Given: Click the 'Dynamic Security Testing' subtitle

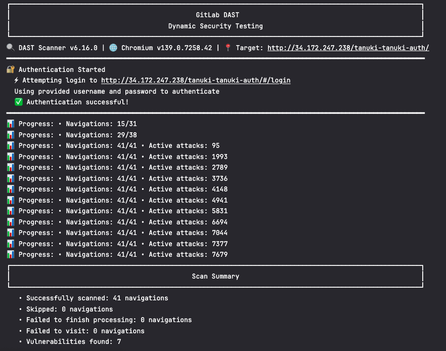Looking at the screenshot, I should point(215,26).
